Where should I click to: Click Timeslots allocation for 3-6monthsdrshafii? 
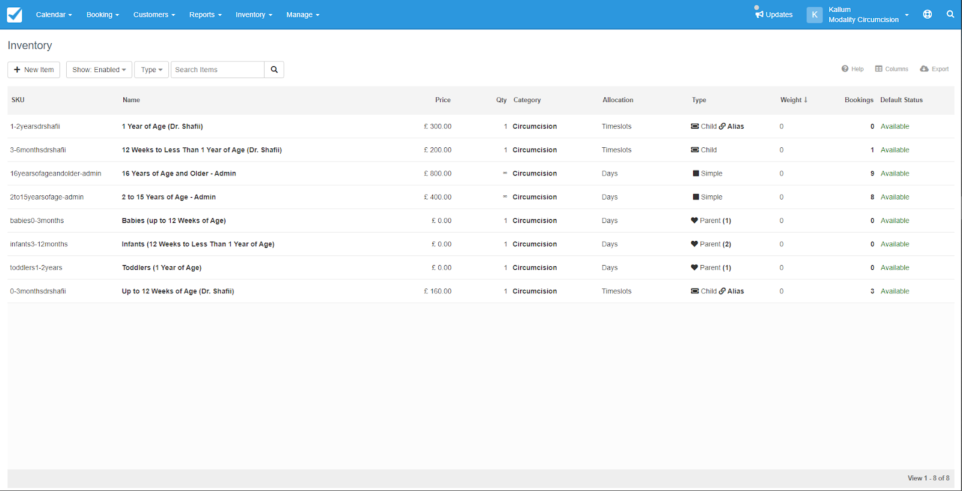(x=616, y=150)
